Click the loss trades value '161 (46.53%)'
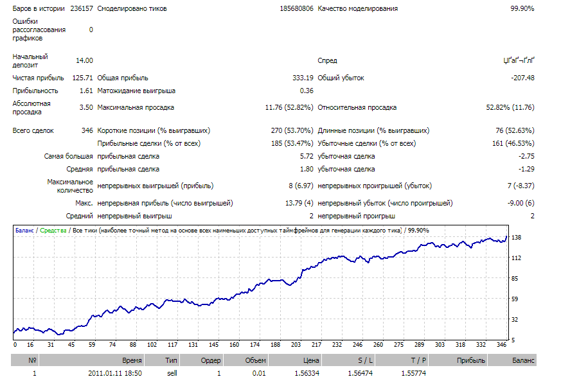This screenshot has height=377, width=561. pyautogui.click(x=513, y=143)
